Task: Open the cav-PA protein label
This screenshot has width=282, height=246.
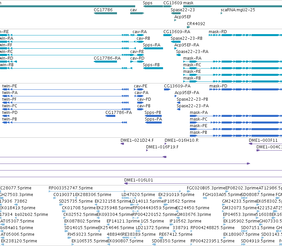Action: point(141,93)
